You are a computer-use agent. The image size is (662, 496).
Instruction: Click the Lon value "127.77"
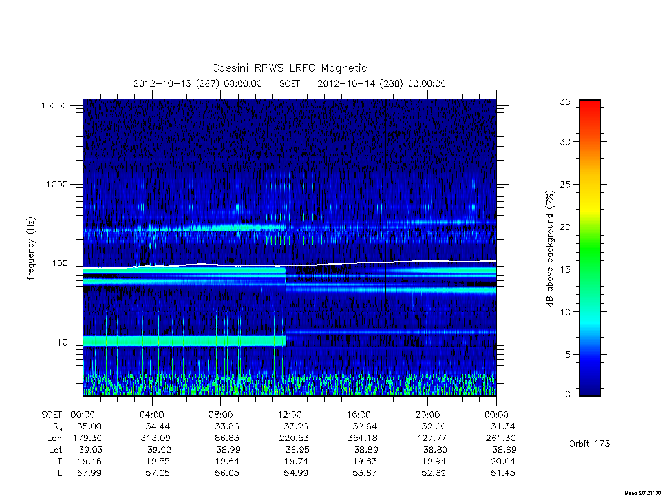pyautogui.click(x=431, y=439)
